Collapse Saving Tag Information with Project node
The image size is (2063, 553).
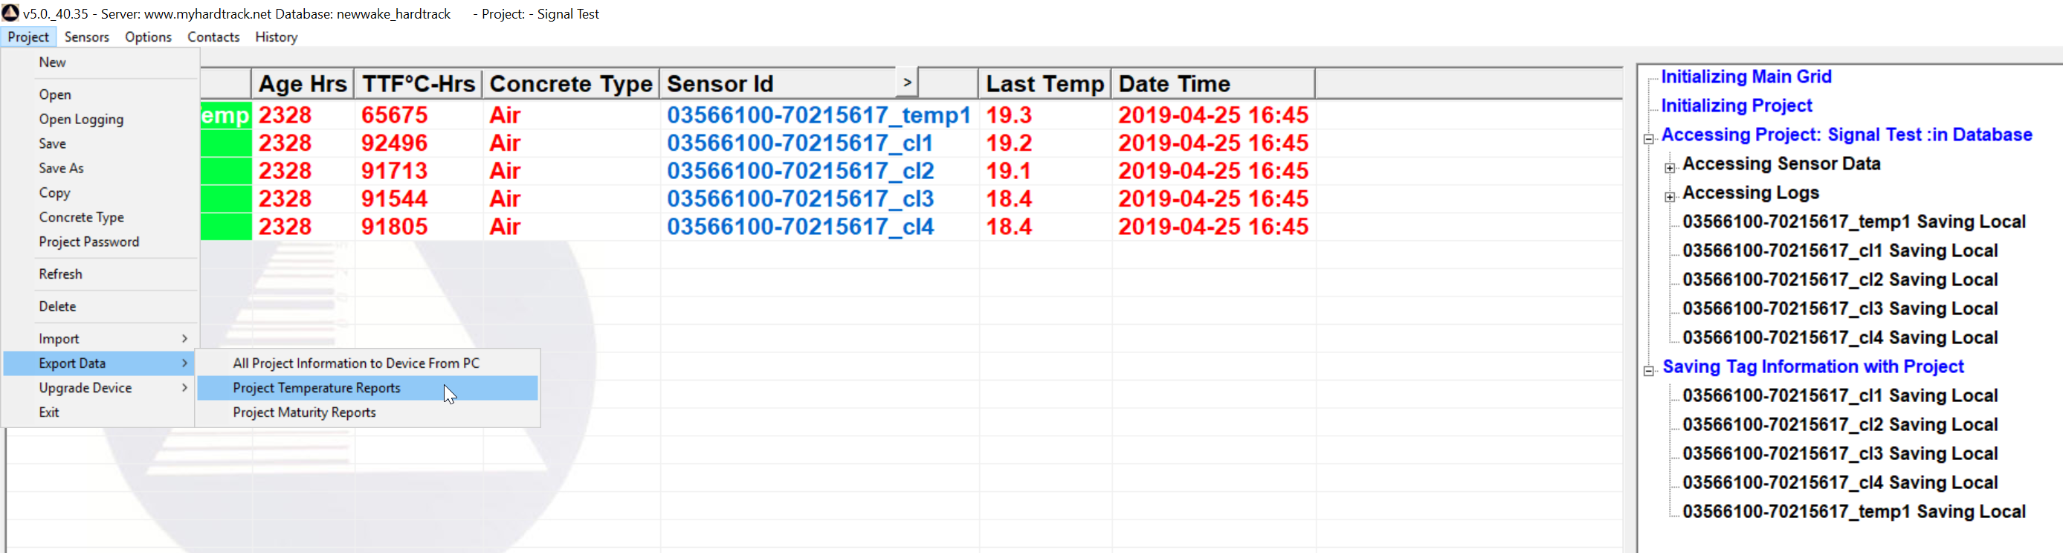(1649, 372)
